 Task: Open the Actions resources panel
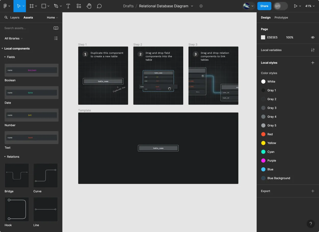(78, 6)
